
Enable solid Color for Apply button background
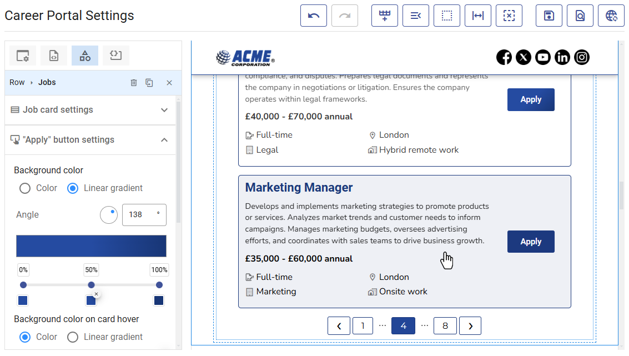click(x=24, y=188)
